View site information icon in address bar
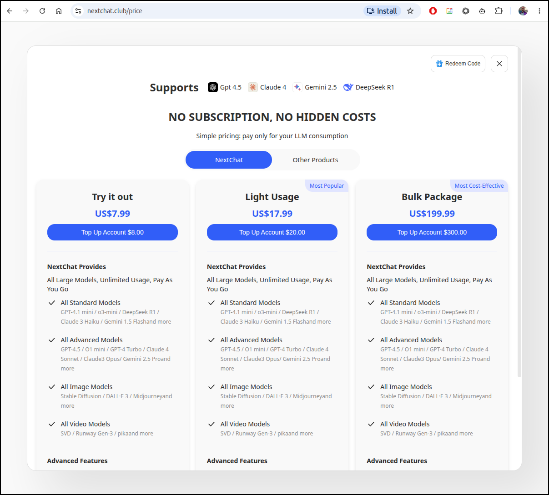The width and height of the screenshot is (549, 495). pos(78,11)
